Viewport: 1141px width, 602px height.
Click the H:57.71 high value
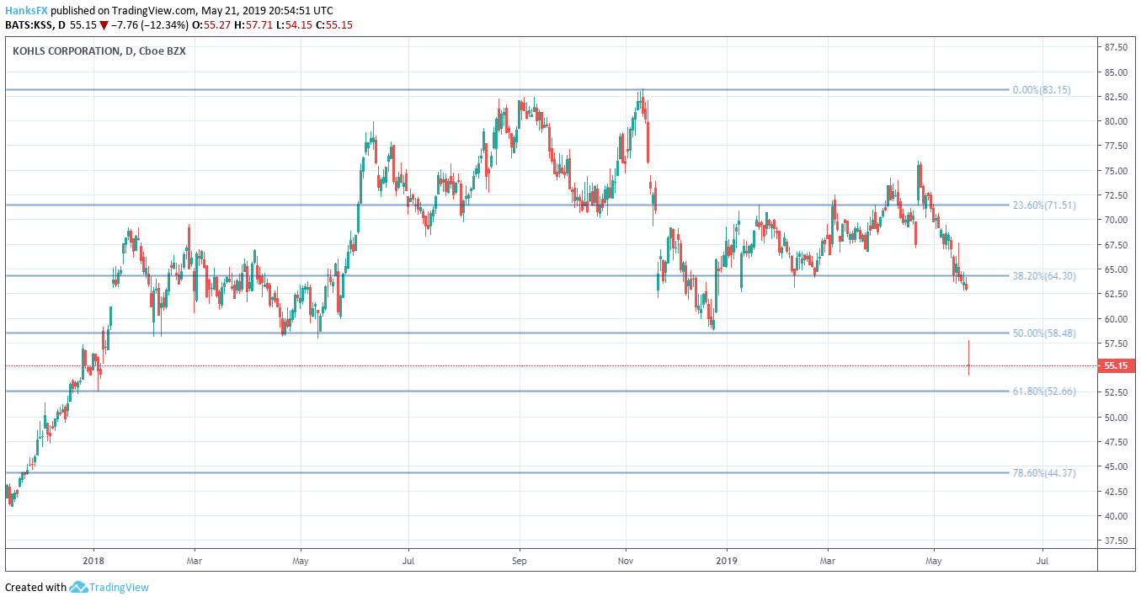[254, 25]
